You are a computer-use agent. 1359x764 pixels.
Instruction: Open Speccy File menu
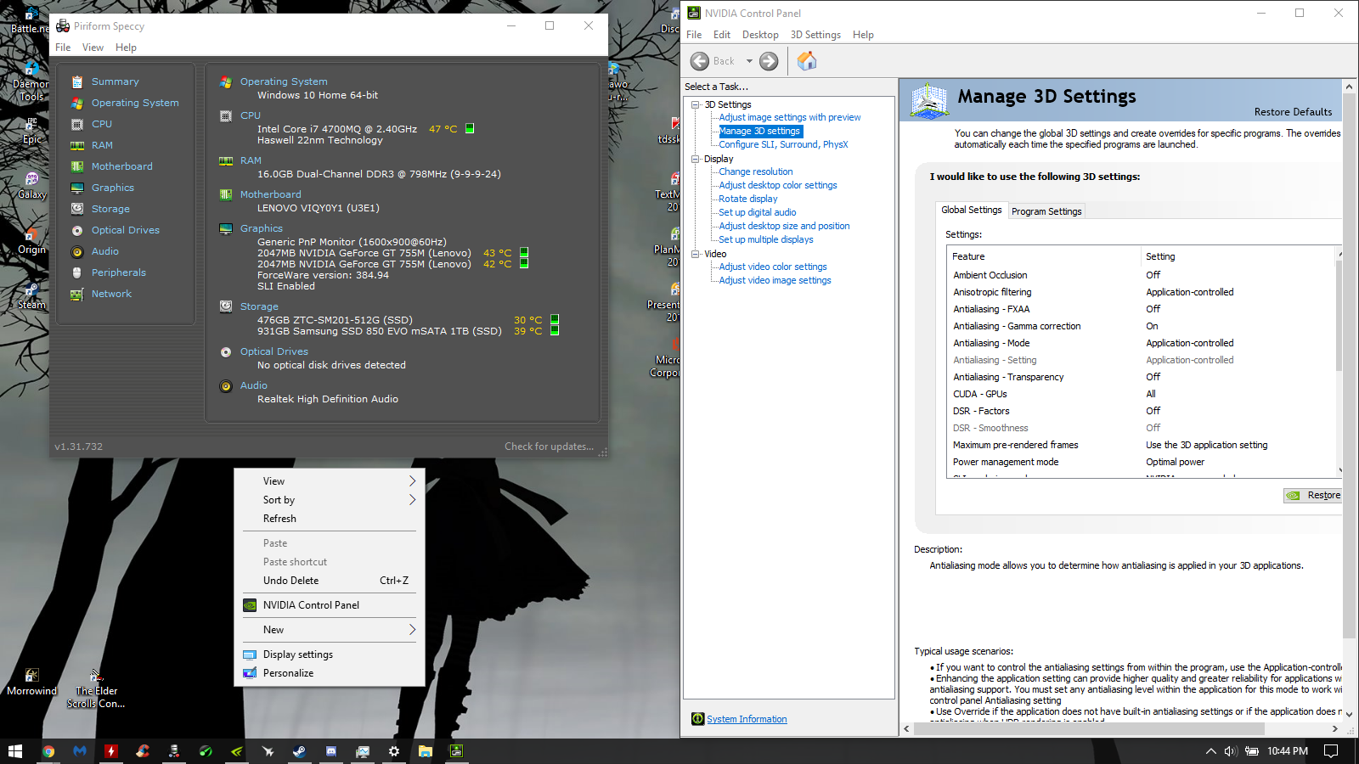[63, 48]
